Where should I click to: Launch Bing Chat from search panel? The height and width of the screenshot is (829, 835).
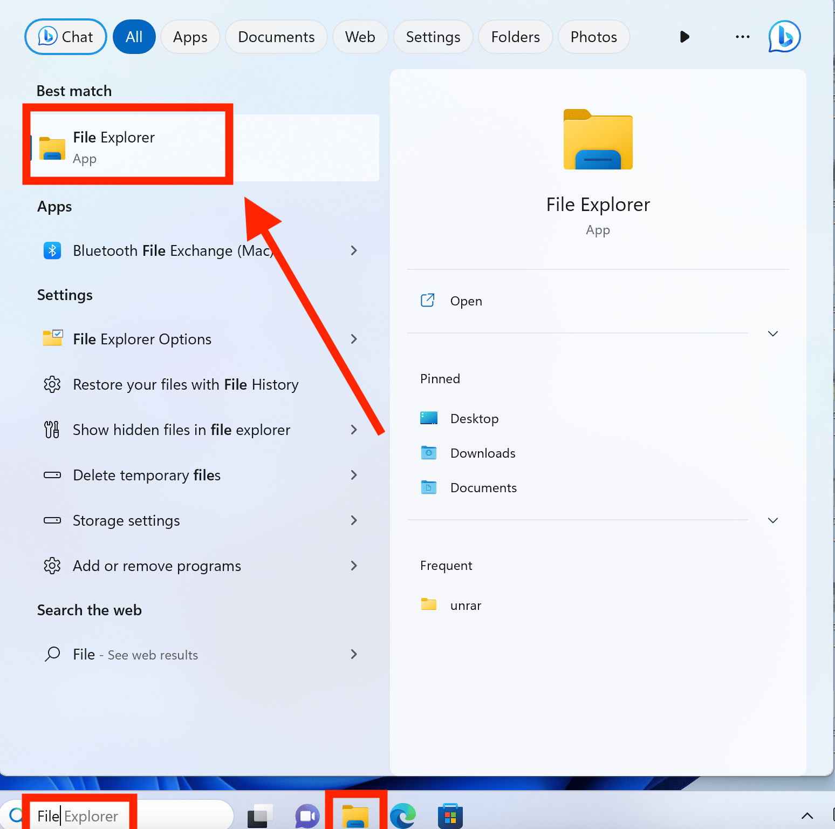[x=65, y=36]
